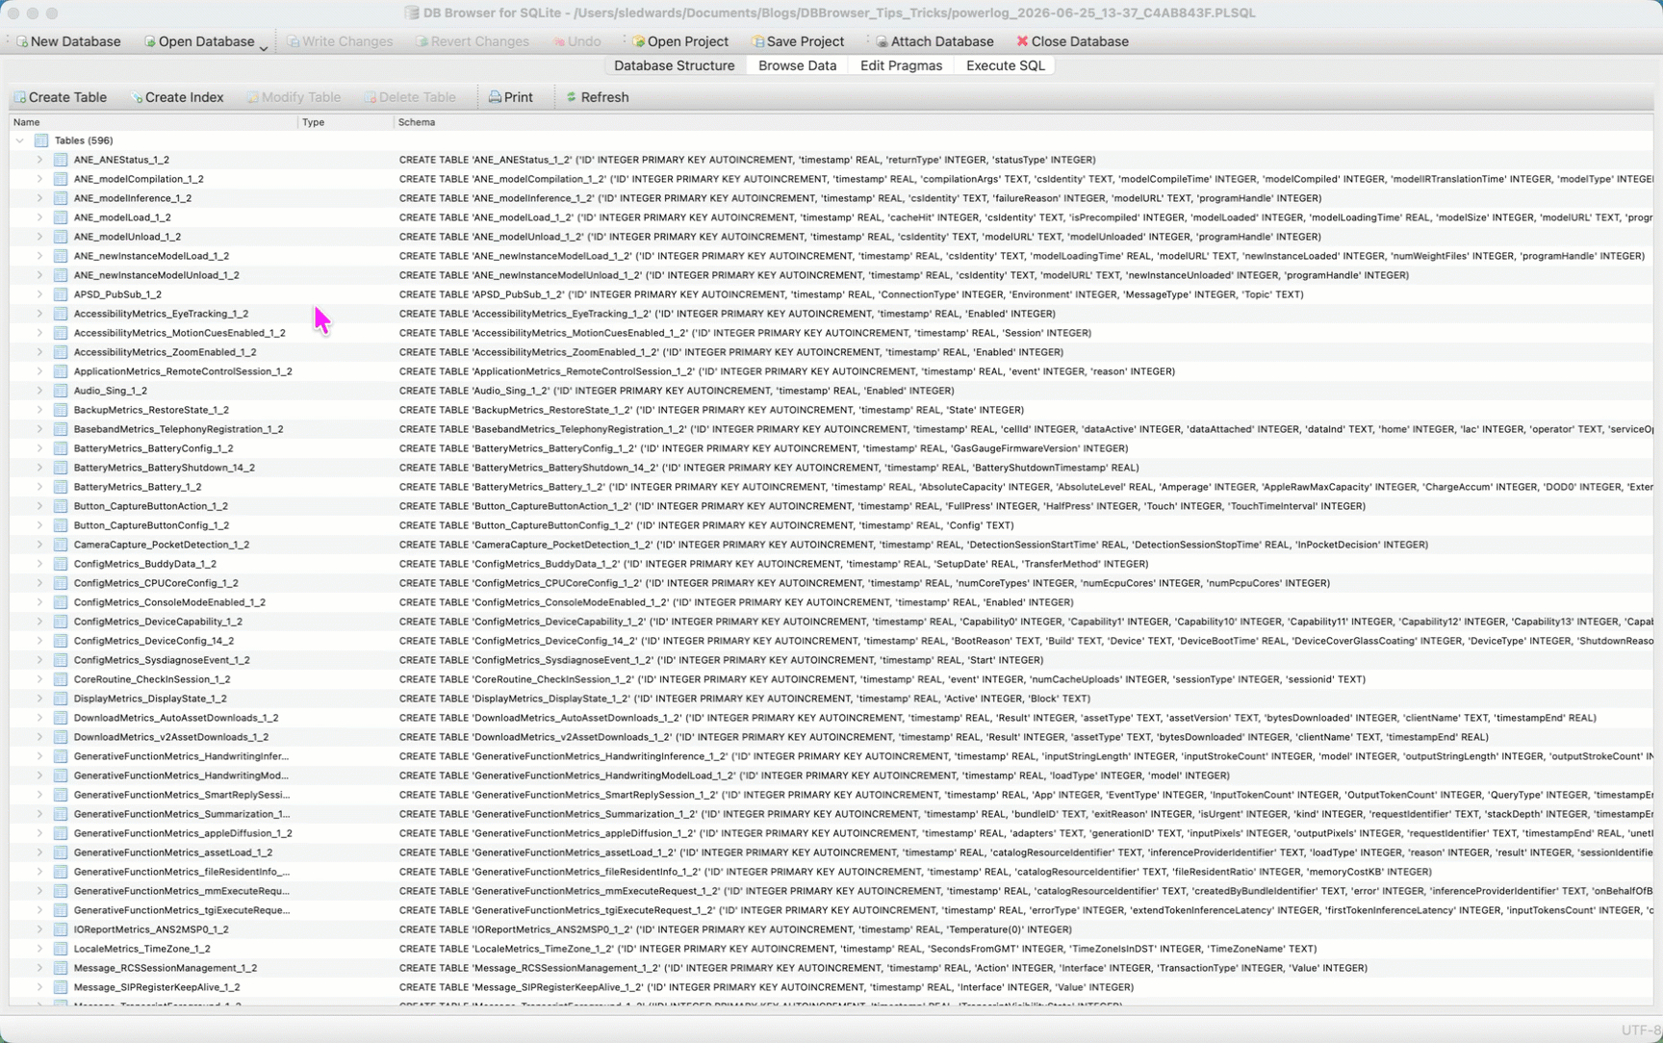Click table icon for IOReportMetrics_ANS2MSP0_1_2
The width and height of the screenshot is (1663, 1043).
(x=61, y=929)
